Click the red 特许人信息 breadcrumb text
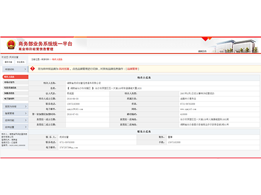This screenshot has width=261, height=195. 57,59
